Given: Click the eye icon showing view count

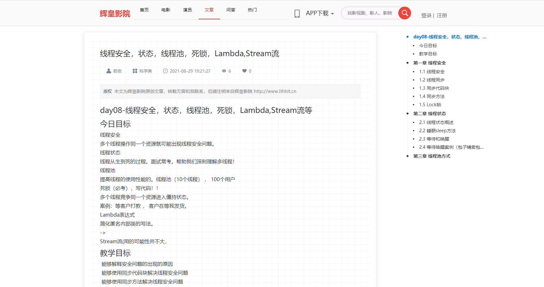Looking at the screenshot, I should (x=224, y=71).
